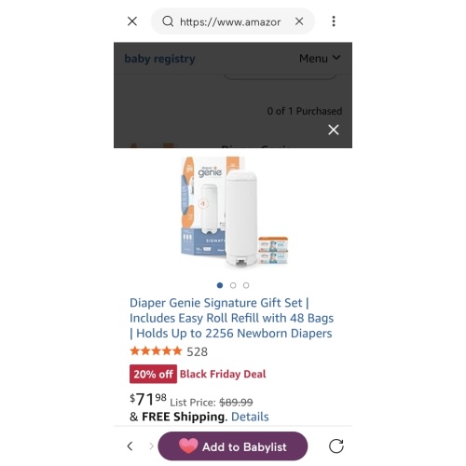Select the first image carousel dot
Image resolution: width=466 pixels, height=466 pixels.
220,285
